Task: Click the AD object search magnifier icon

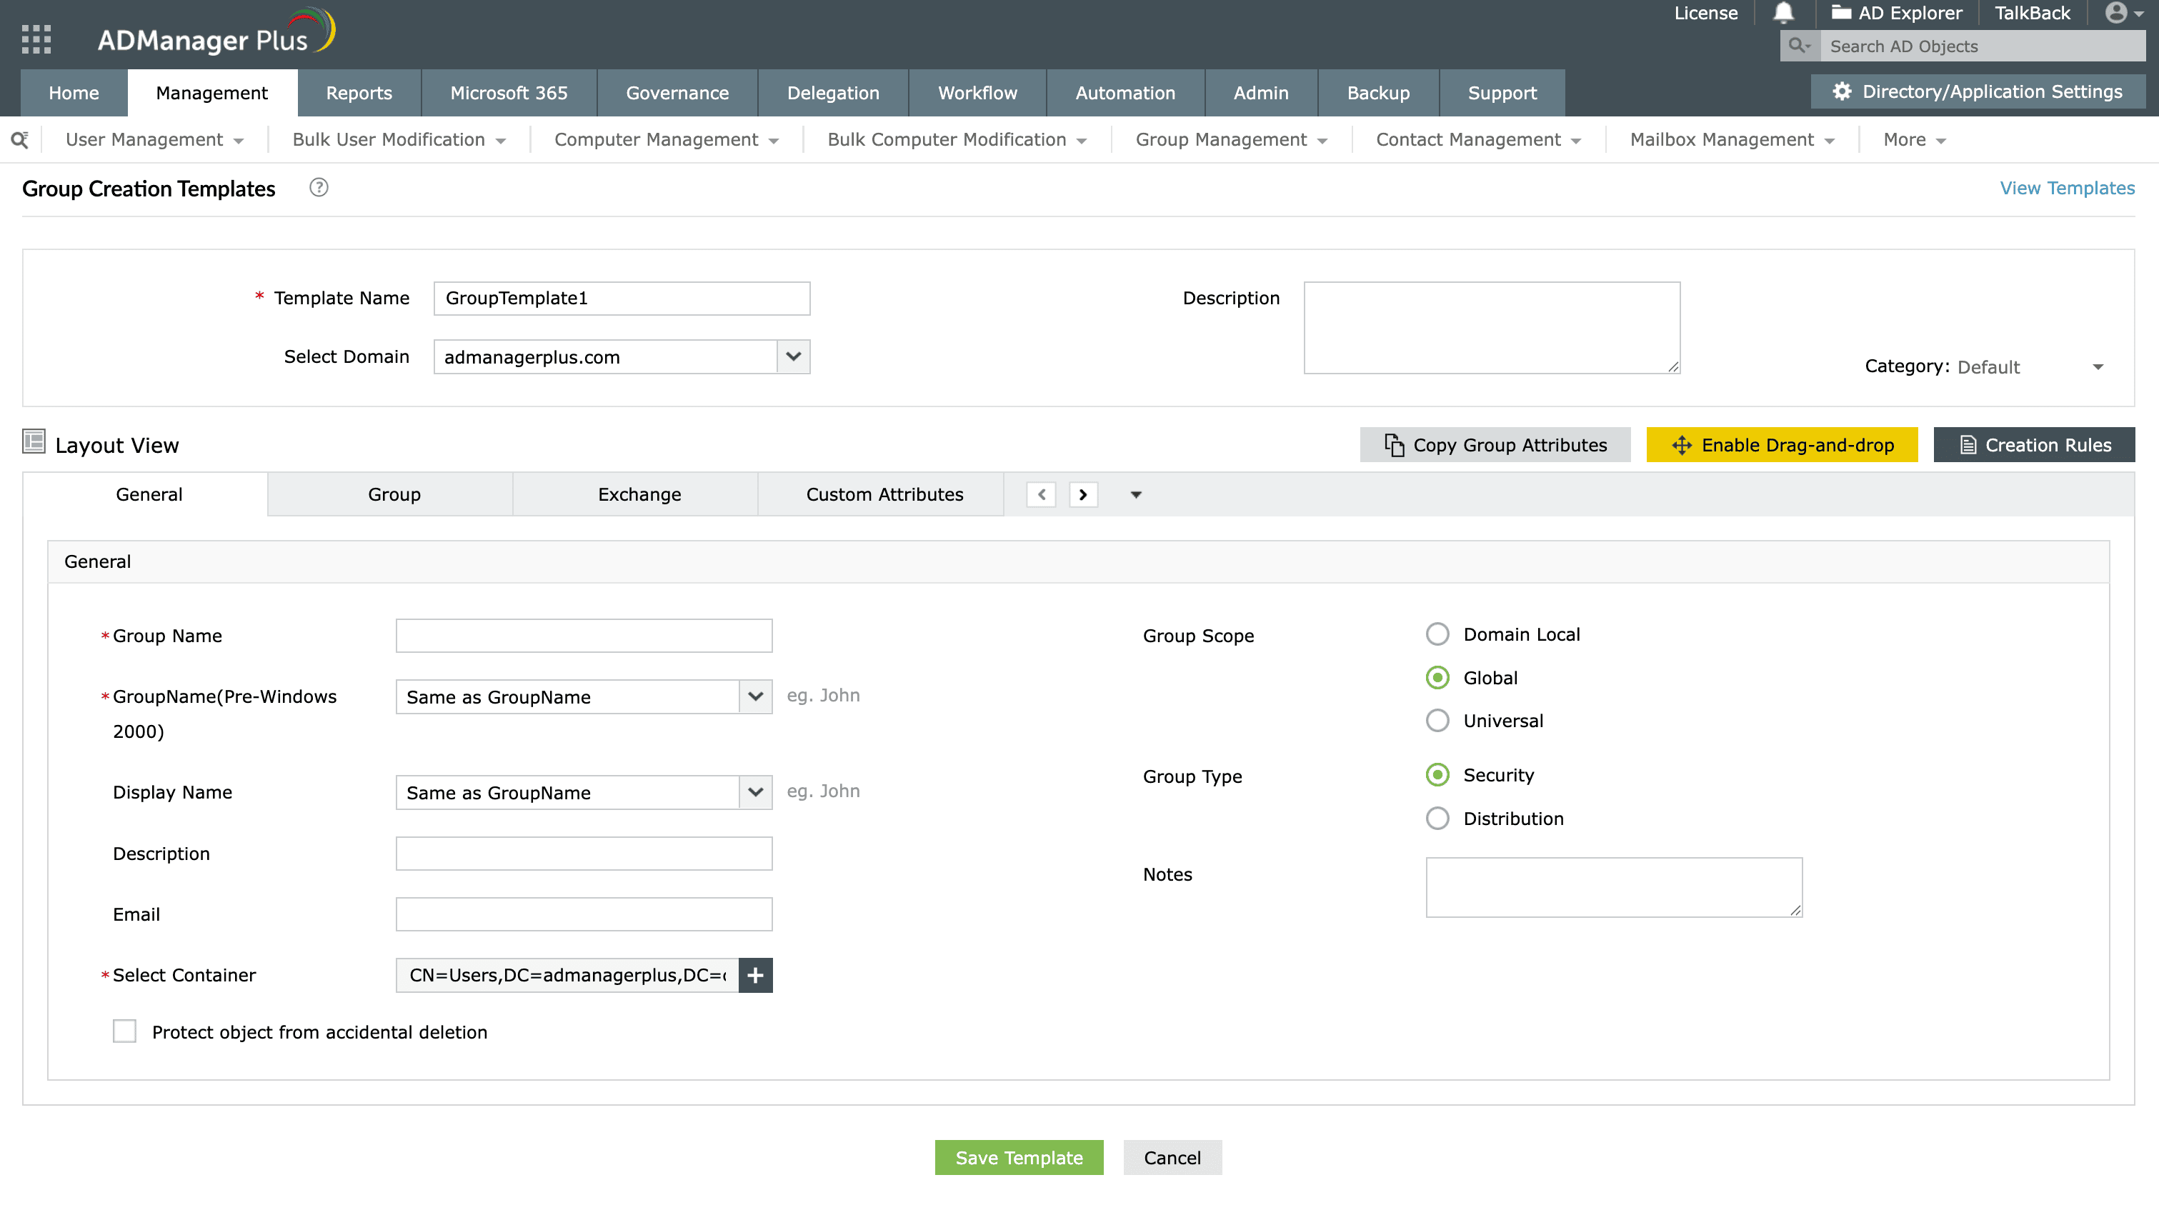Action: [1799, 46]
